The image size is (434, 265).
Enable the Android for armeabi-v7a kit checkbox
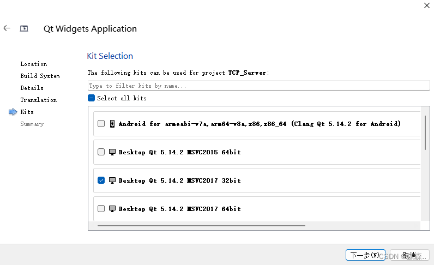click(x=101, y=123)
